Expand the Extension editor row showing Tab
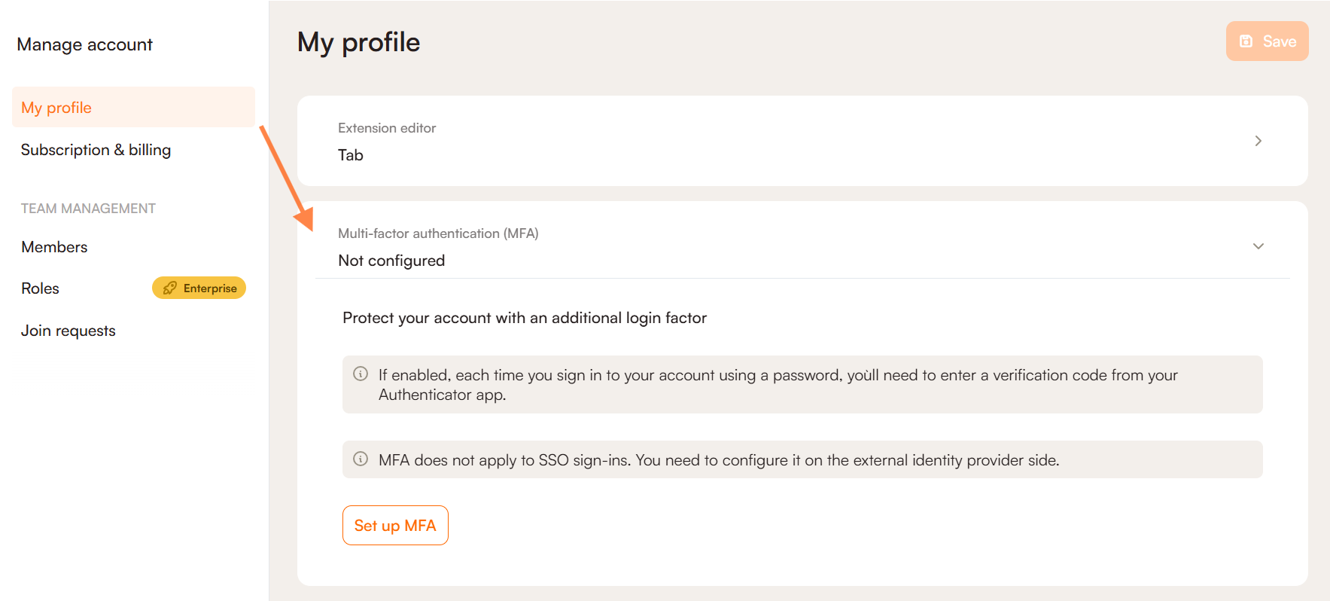This screenshot has width=1330, height=601. [802, 141]
